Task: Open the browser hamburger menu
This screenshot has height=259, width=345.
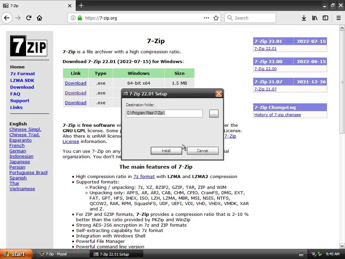Action: pos(338,18)
